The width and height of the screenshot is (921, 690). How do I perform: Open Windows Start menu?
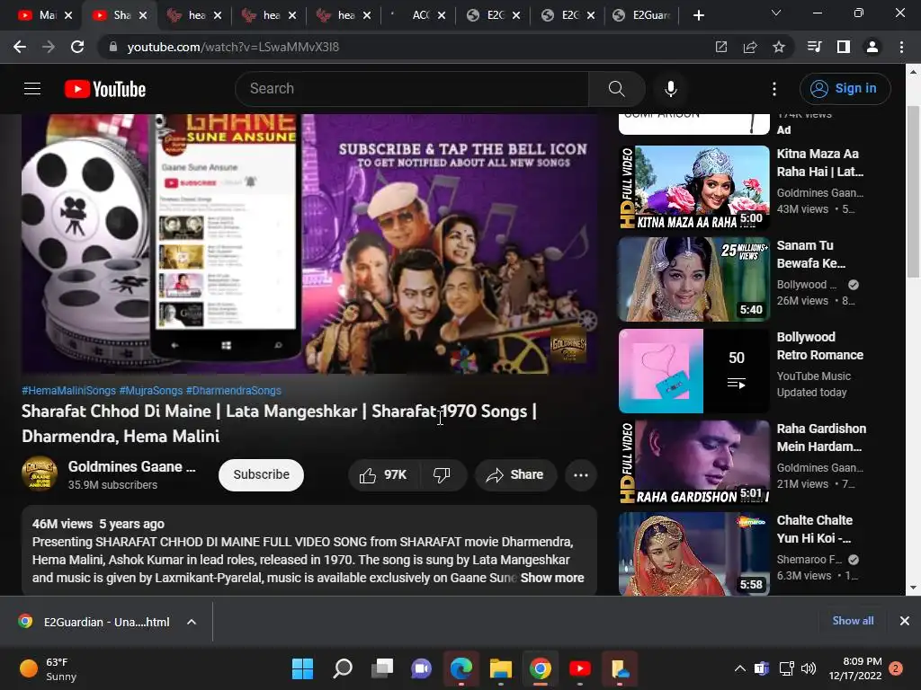tap(302, 668)
